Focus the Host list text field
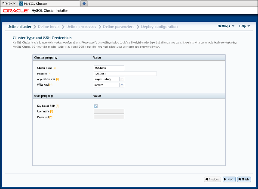Screen dimensions: 258x189 coord(125,74)
